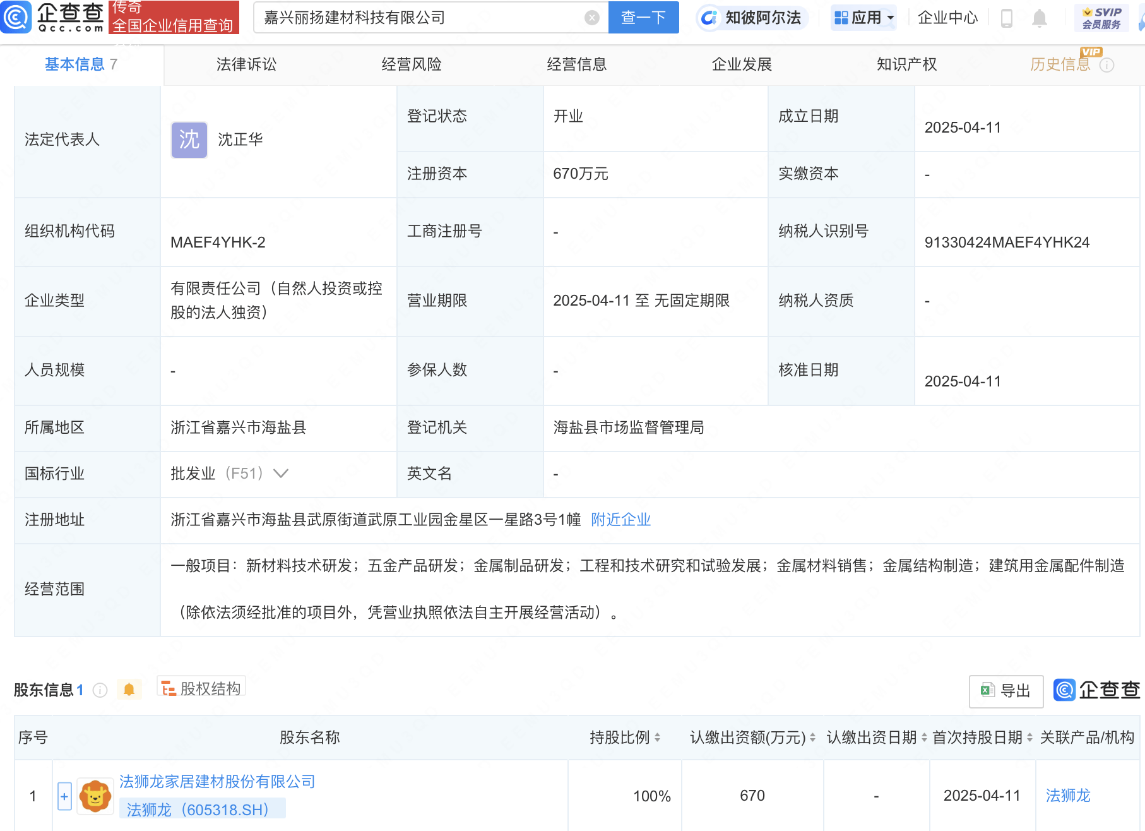1145x831 pixels.
Task: Open the 应用 dropdown menu
Action: (x=863, y=18)
